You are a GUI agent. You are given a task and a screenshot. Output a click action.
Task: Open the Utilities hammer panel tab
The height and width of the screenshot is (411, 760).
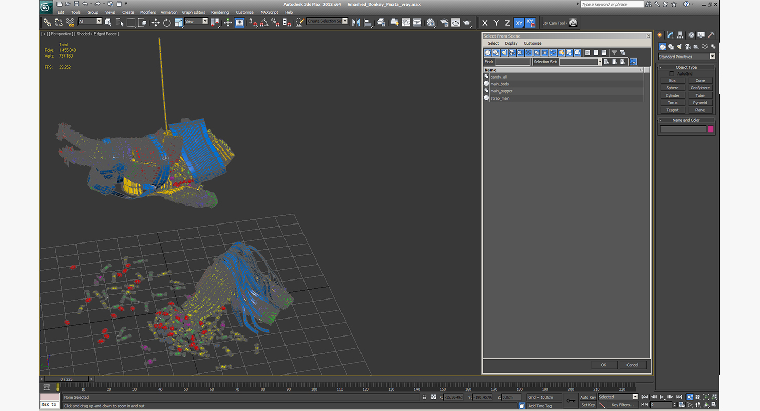click(x=711, y=35)
